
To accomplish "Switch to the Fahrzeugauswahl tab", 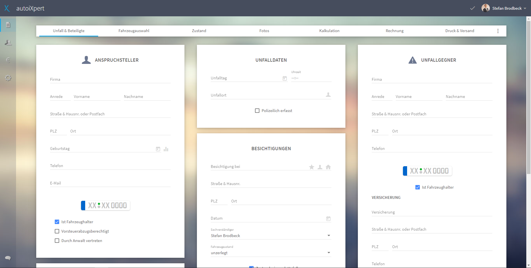I will (134, 31).
